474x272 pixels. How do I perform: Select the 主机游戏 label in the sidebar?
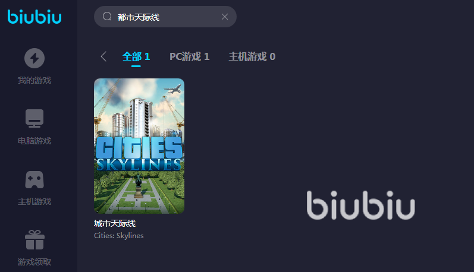click(x=34, y=201)
